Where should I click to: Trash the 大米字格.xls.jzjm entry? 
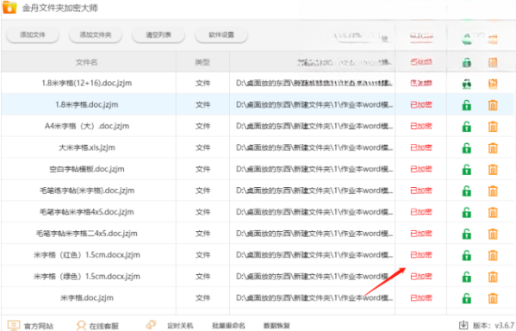(493, 148)
